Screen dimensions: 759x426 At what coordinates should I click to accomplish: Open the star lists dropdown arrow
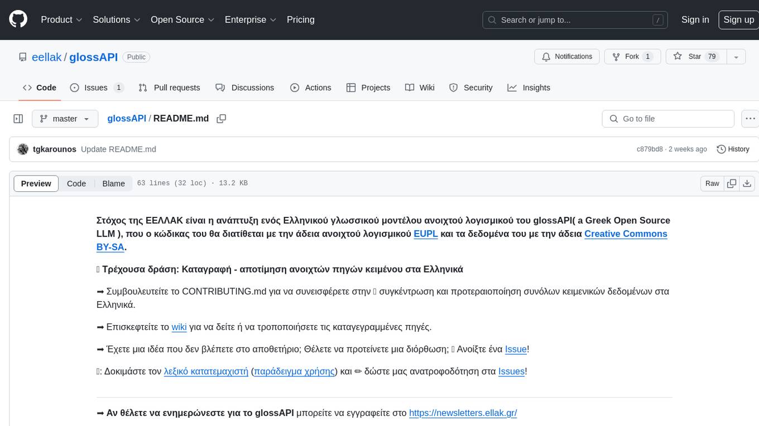click(736, 57)
